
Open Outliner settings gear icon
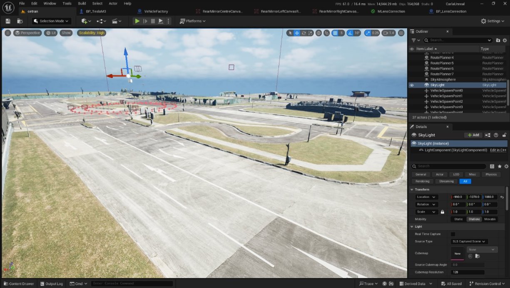[x=505, y=40]
